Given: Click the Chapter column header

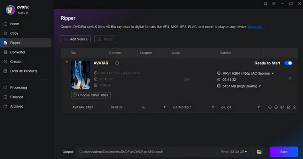Looking at the screenshot, I should tap(146, 53).
